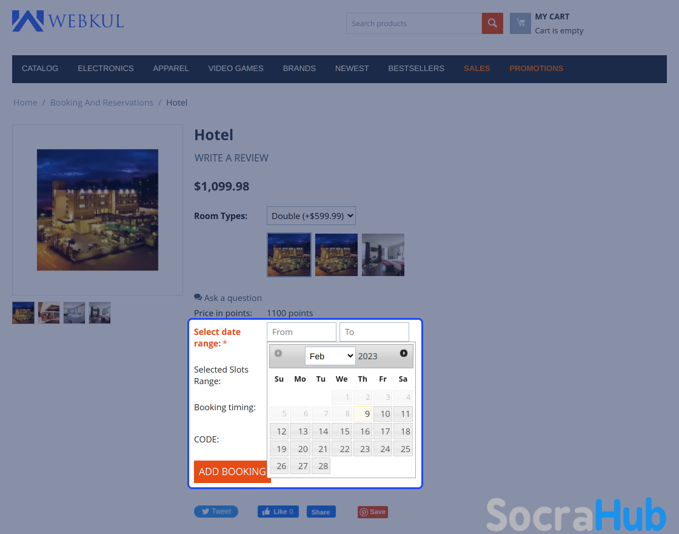Select the first gallery thumbnail below main image
This screenshot has width=679, height=534.
coord(24,313)
